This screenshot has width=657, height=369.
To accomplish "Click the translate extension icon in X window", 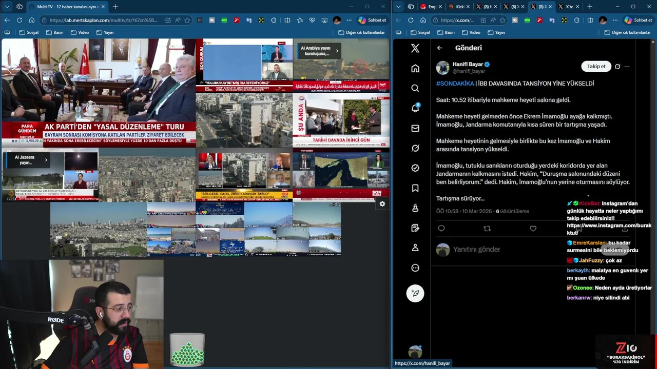I will point(552,20).
